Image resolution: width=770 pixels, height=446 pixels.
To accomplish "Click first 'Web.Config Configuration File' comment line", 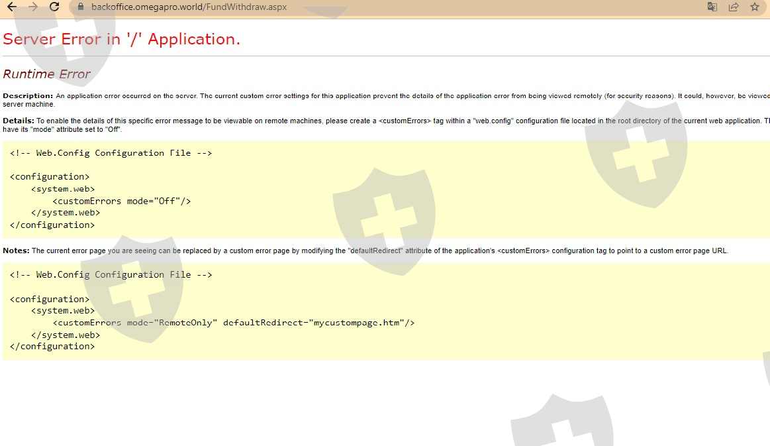I will (111, 153).
